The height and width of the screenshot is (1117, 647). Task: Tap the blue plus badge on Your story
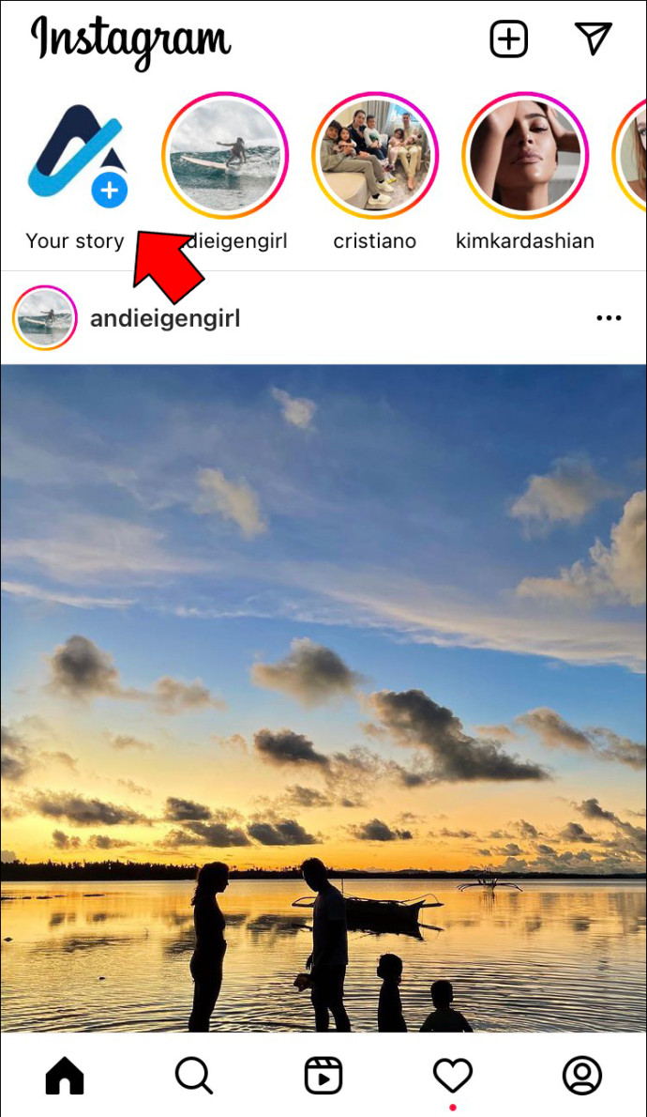pyautogui.click(x=110, y=191)
